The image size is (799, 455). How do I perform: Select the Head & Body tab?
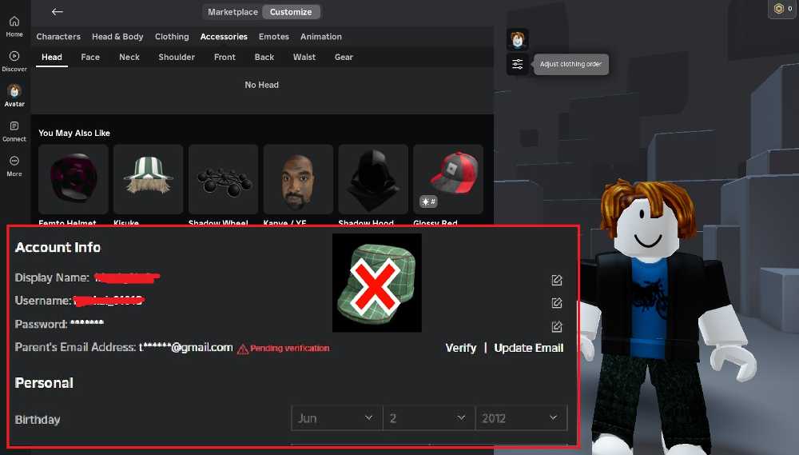pyautogui.click(x=117, y=37)
